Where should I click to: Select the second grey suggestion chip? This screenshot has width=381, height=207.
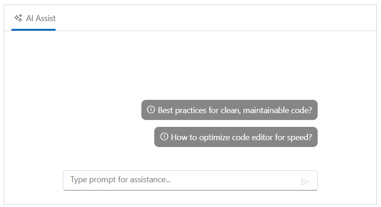coord(236,137)
